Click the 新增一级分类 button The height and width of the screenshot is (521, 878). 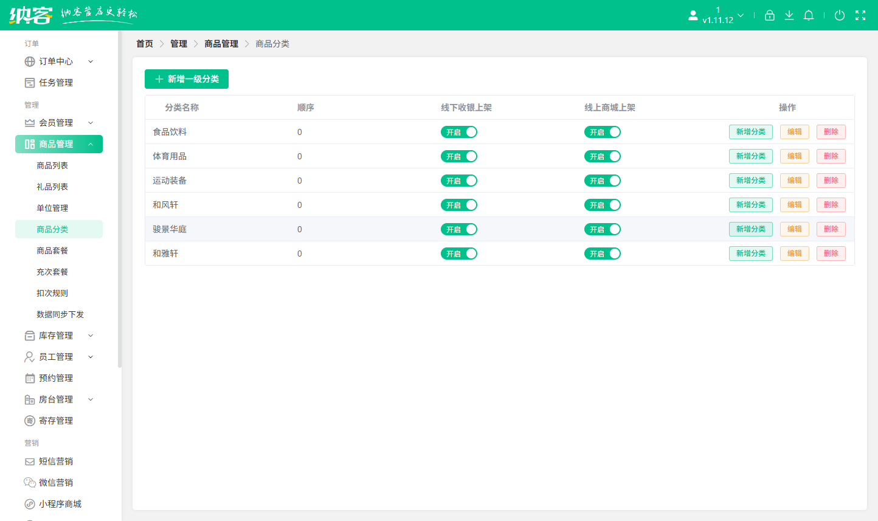pos(187,79)
